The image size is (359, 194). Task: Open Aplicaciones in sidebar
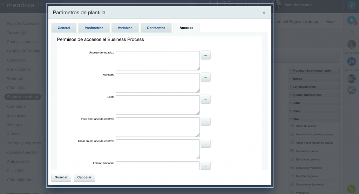18,161
